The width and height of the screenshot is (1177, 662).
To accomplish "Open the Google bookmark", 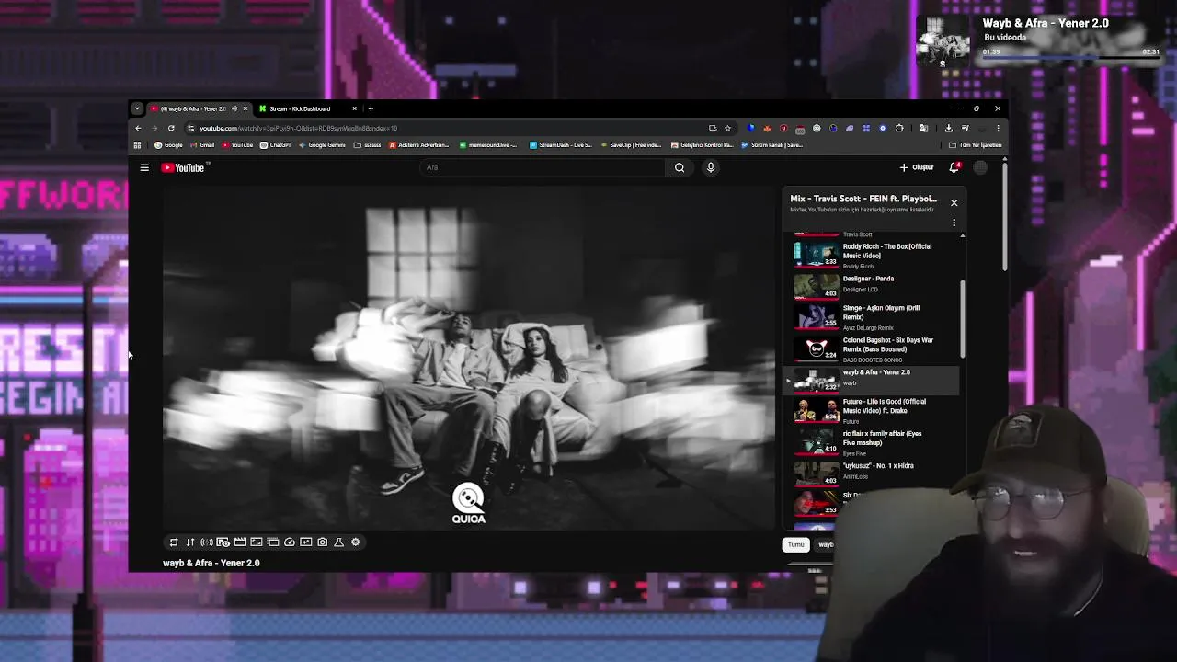I will point(168,145).
